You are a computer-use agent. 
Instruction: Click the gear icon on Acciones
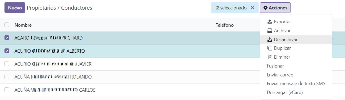265,8
